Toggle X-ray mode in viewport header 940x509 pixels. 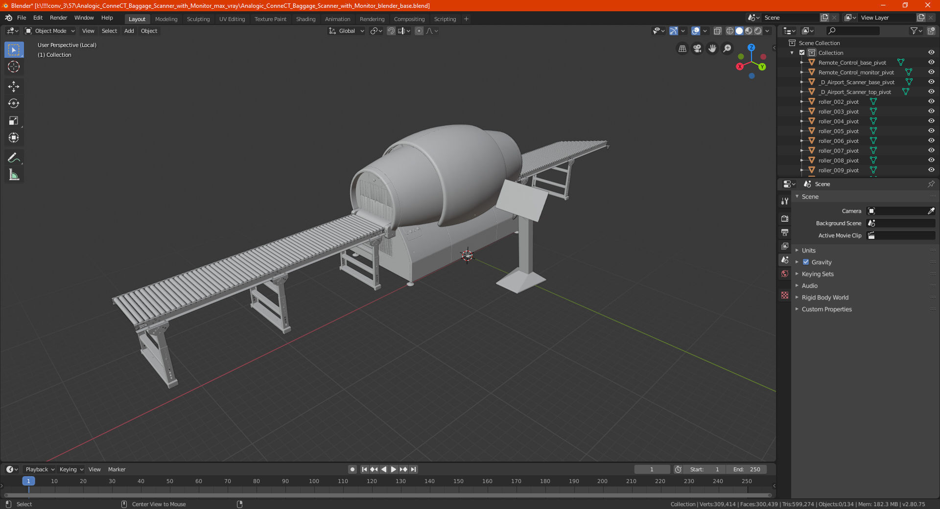(717, 31)
